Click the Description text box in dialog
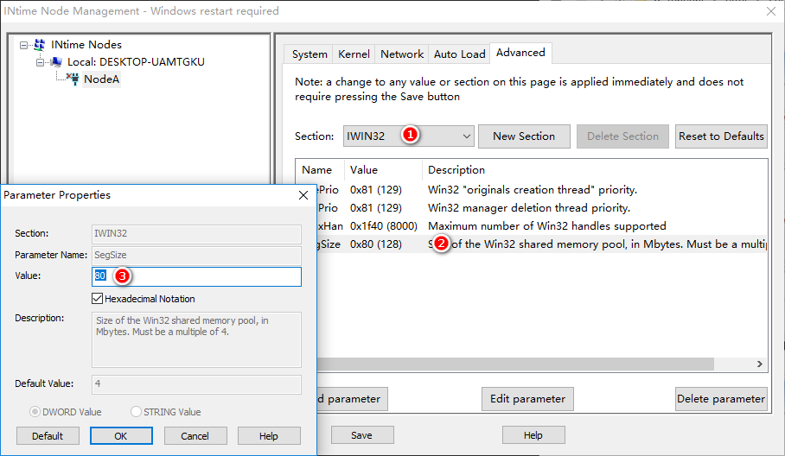The width and height of the screenshot is (785, 456). [x=197, y=340]
